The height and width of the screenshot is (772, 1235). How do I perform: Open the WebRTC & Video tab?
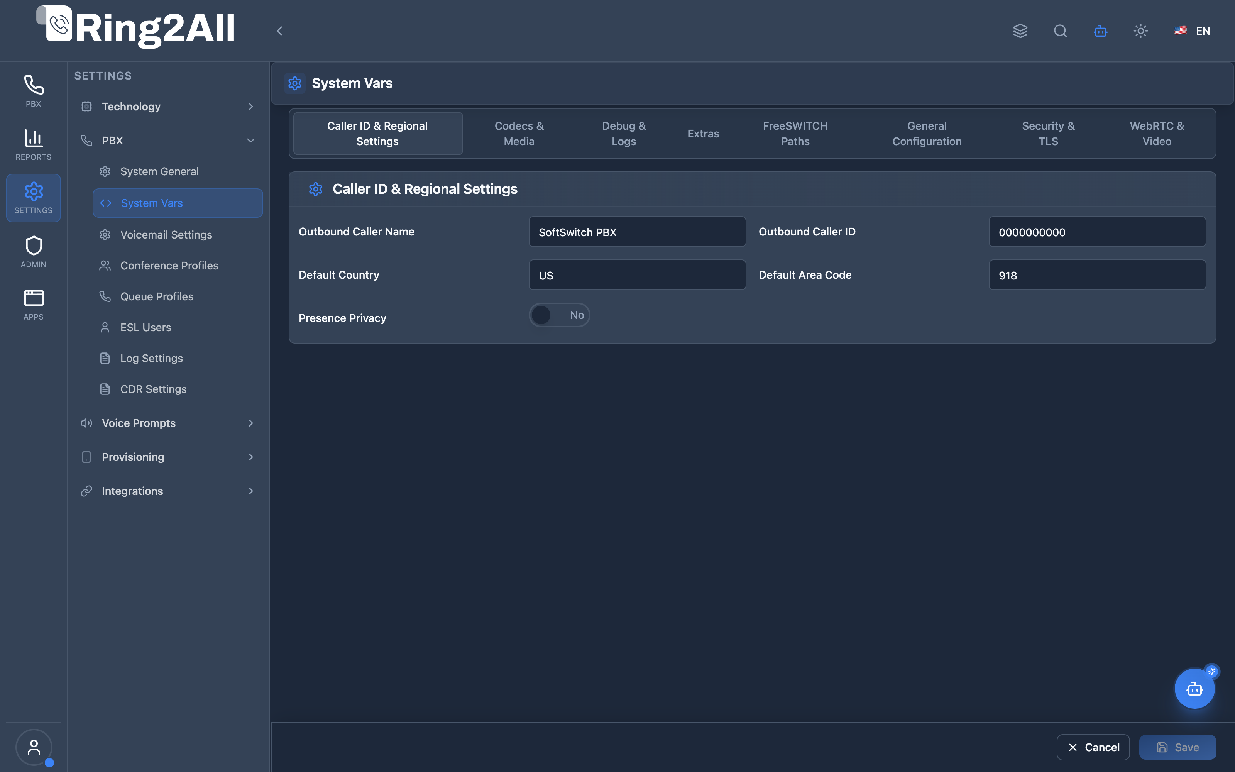click(x=1157, y=133)
